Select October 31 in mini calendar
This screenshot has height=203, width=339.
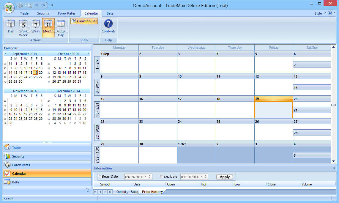pos(79,81)
